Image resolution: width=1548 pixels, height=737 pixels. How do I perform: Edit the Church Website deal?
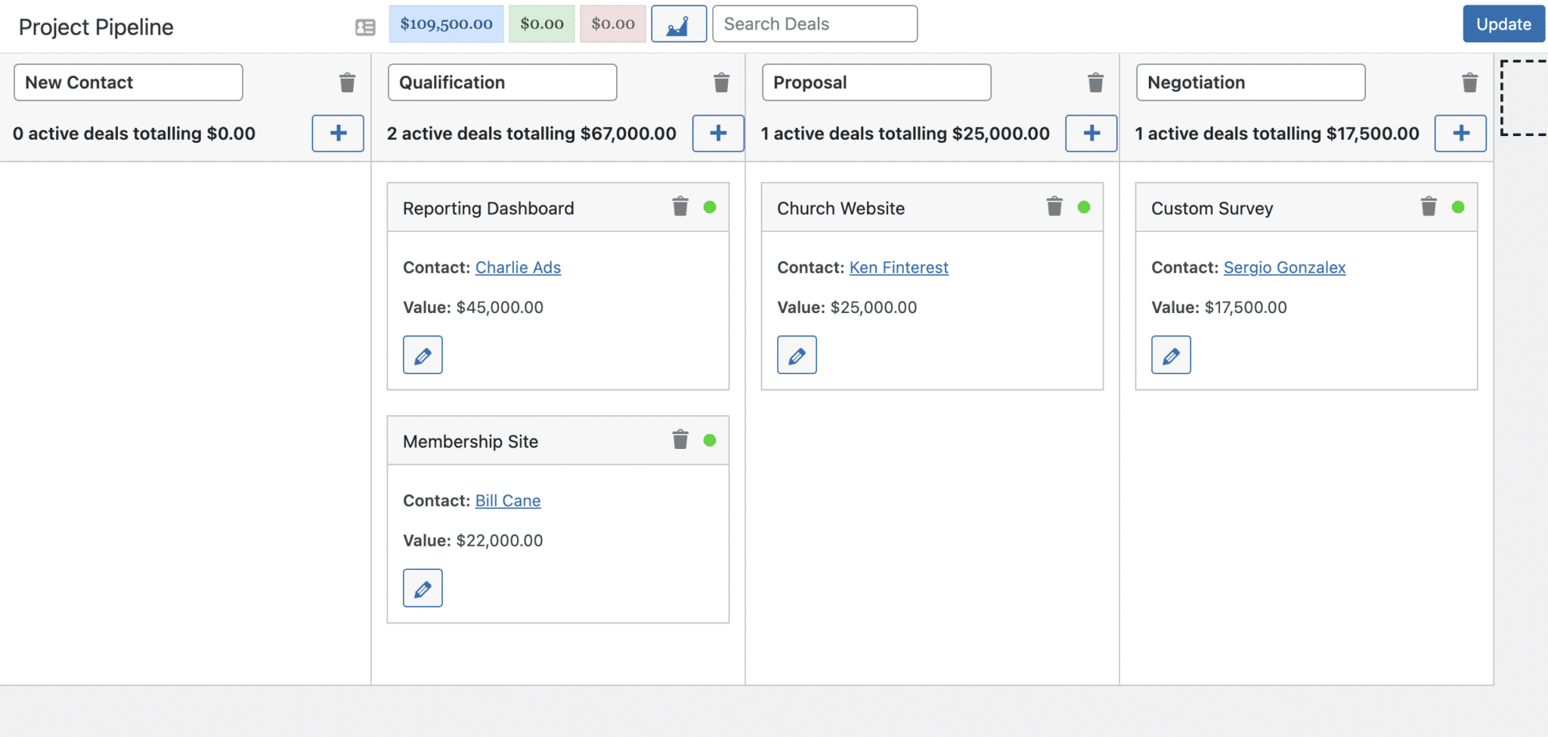797,355
